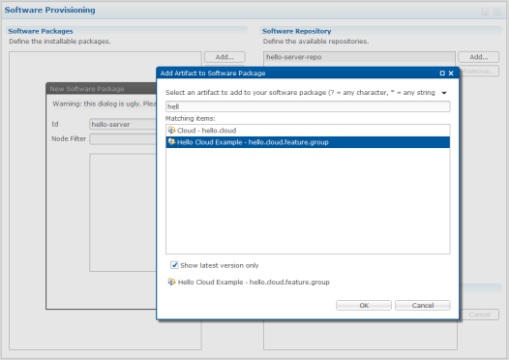Click the New Software Package title bar
Viewport: 509px width, 360px height.
tap(102, 89)
